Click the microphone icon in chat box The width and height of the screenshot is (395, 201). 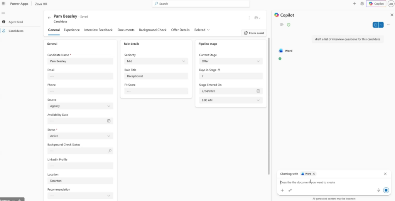(x=378, y=190)
